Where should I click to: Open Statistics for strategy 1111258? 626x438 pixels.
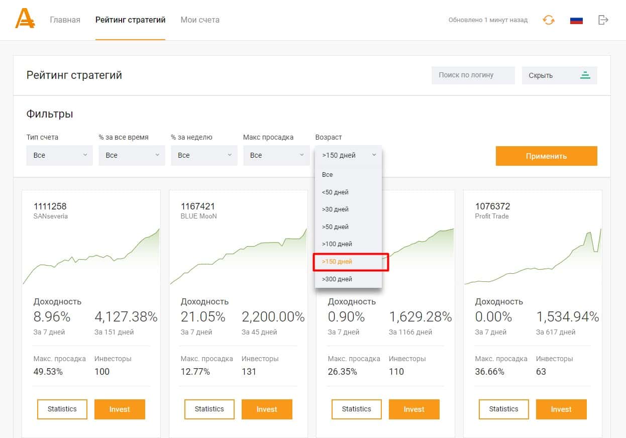pos(62,409)
